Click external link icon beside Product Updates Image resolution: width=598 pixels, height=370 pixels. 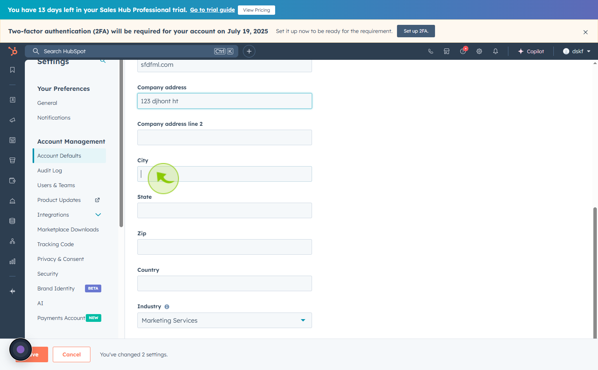click(97, 200)
